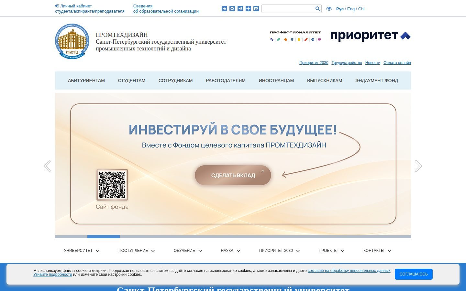
Task: Expand the ПРИОРИТЕТ 2030 dropdown menu
Action: point(279,251)
